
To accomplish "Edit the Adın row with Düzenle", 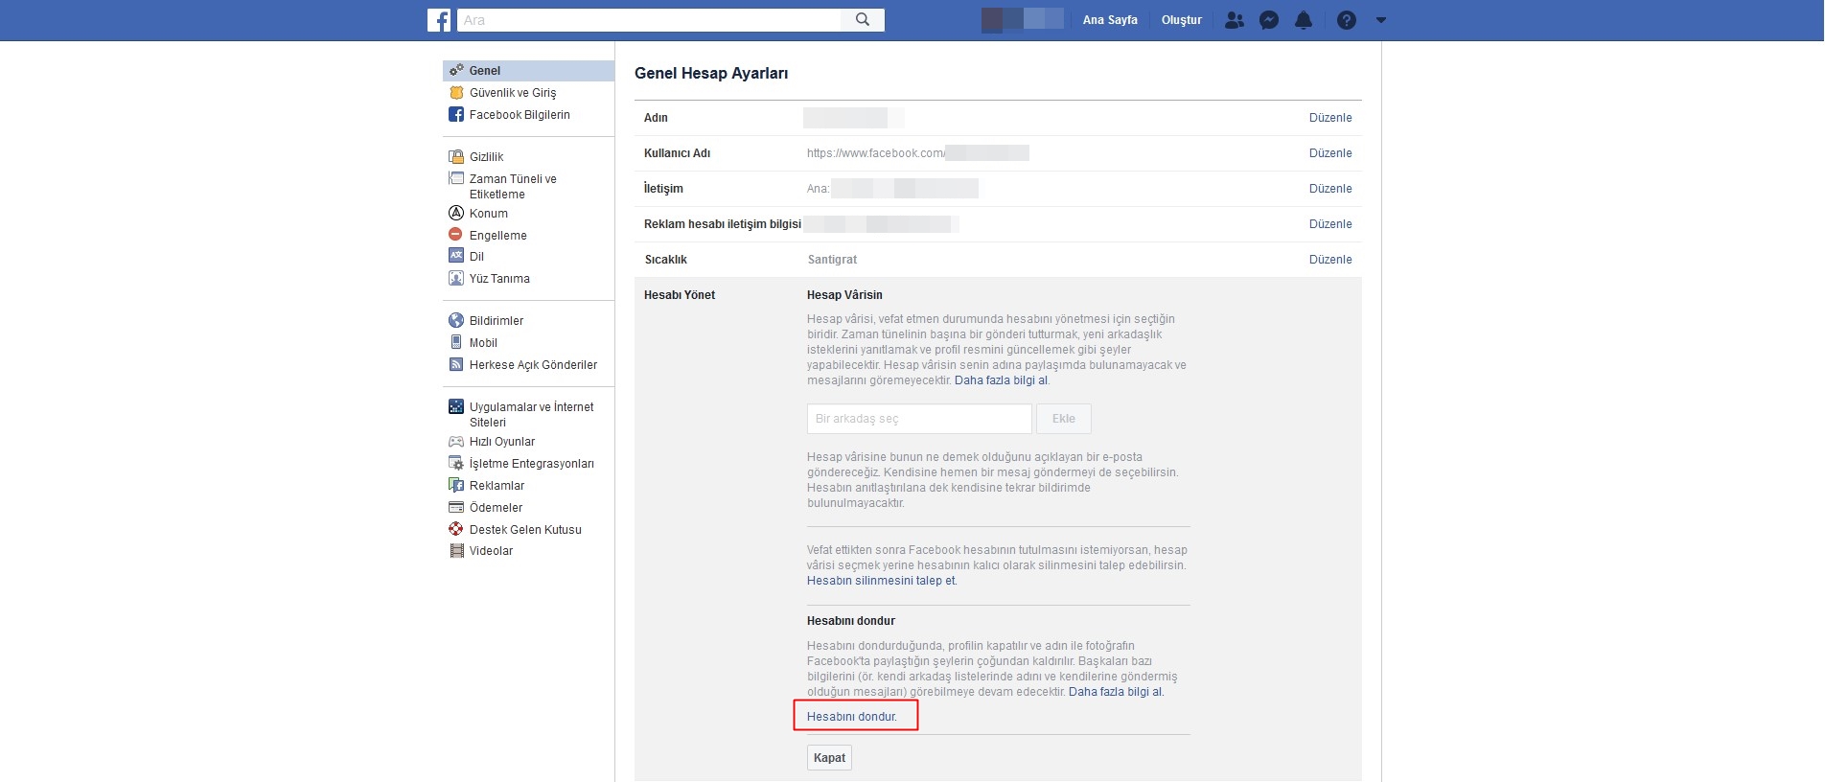I will (1330, 118).
